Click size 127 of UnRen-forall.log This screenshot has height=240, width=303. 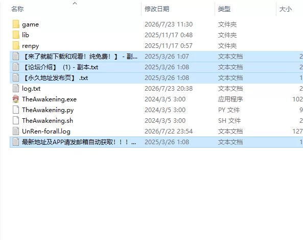point(297,131)
